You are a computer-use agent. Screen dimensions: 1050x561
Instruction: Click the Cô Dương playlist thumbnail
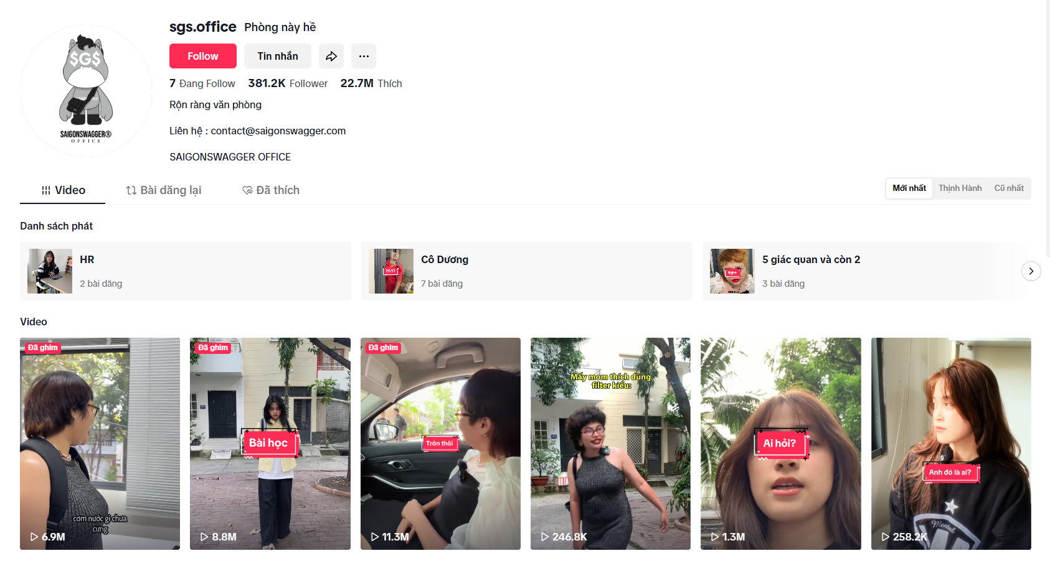click(x=391, y=271)
